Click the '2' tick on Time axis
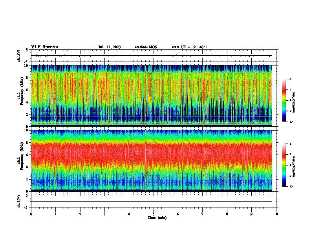The height and width of the screenshot is (240, 311). click(x=80, y=214)
